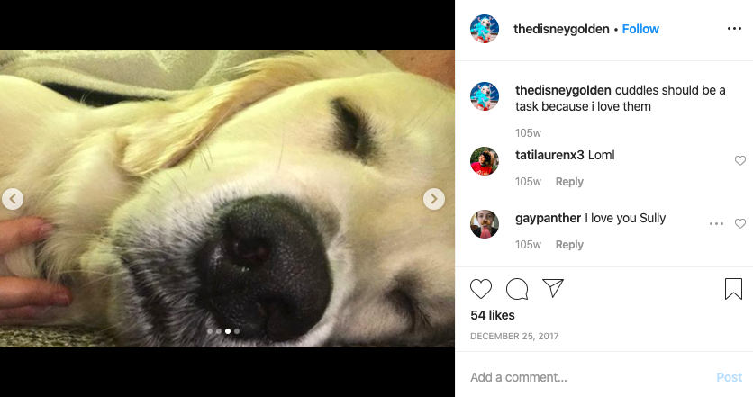
Task: Like tatilaurenx3's comment
Action: tap(740, 161)
